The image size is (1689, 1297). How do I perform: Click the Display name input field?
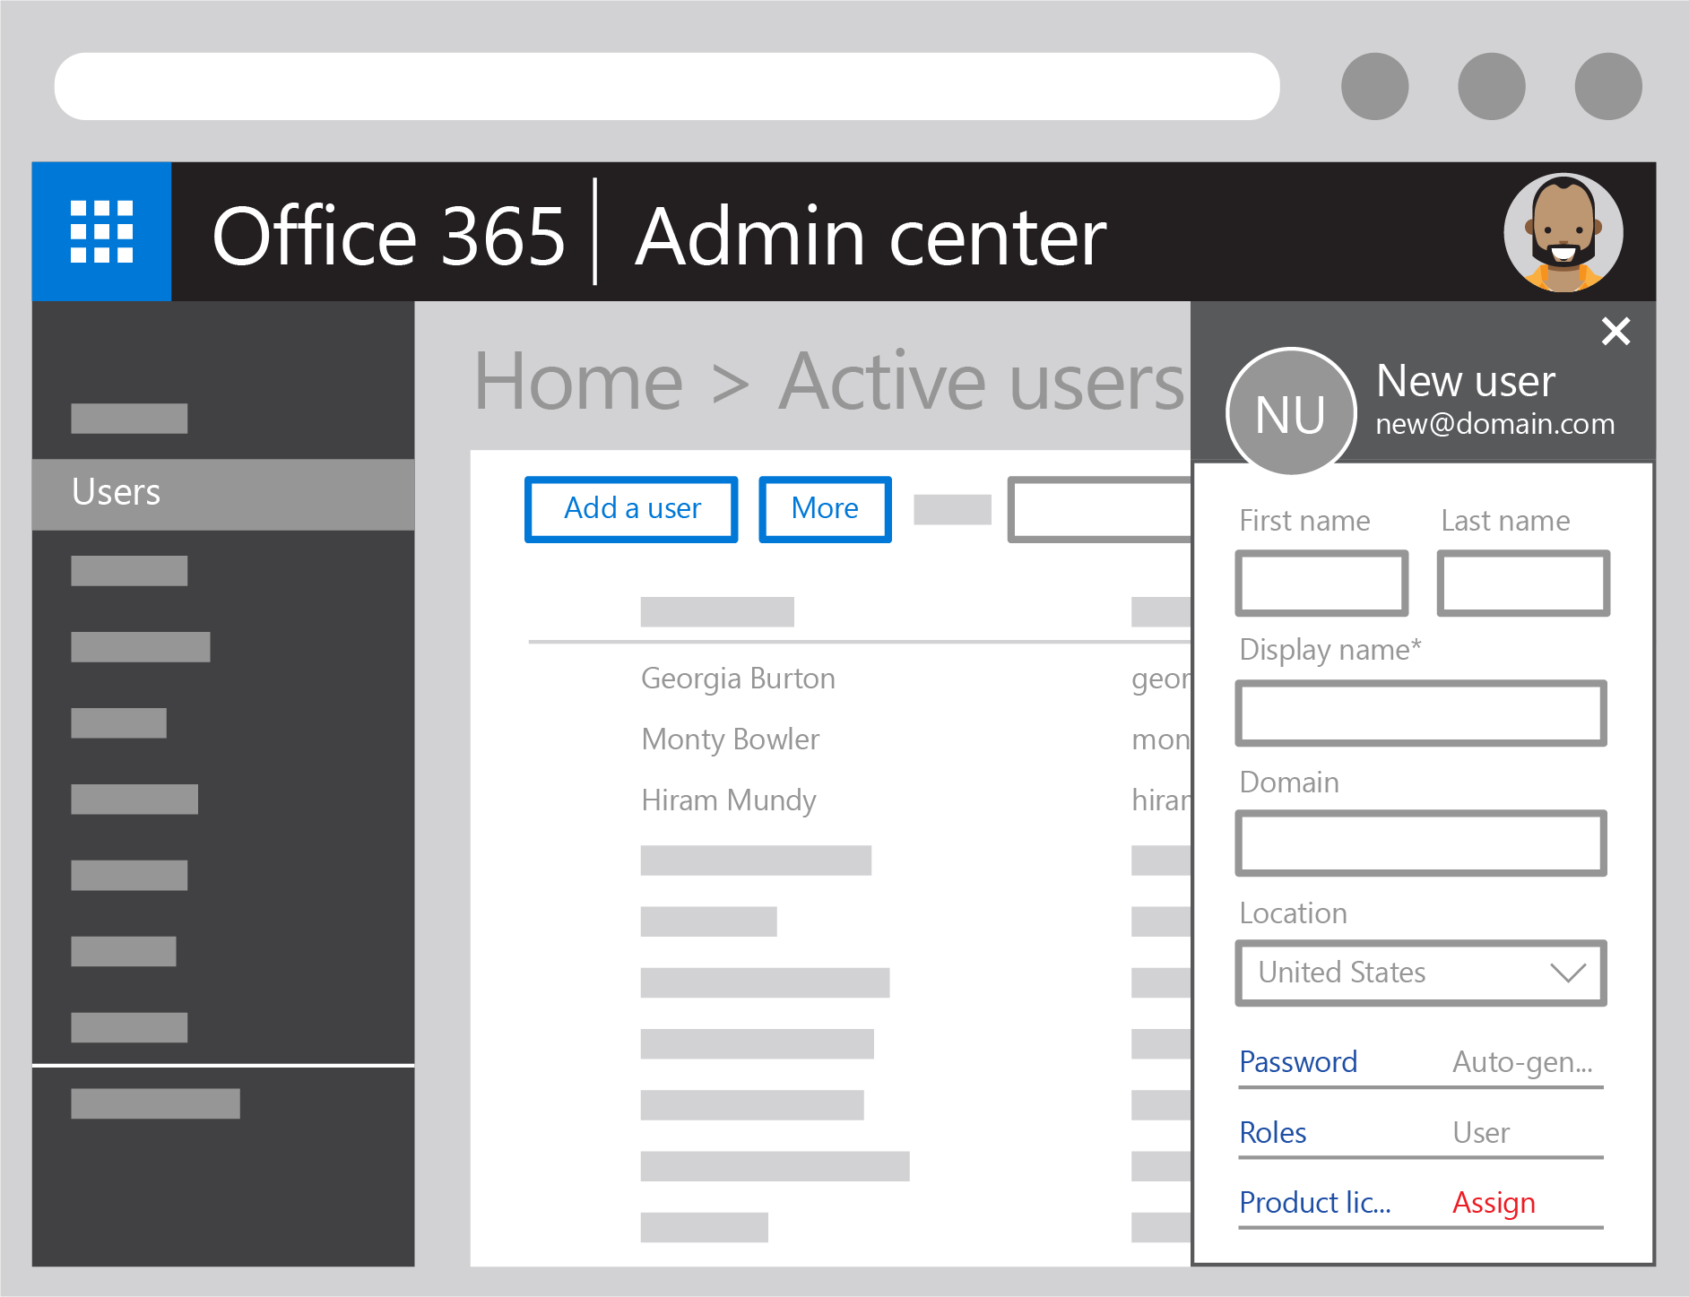pyautogui.click(x=1421, y=713)
